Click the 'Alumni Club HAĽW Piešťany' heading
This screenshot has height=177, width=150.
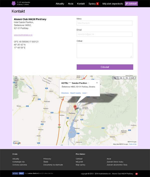(30, 19)
